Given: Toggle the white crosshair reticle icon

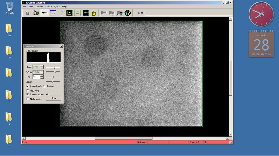Looking at the screenshot, I should [86, 13].
